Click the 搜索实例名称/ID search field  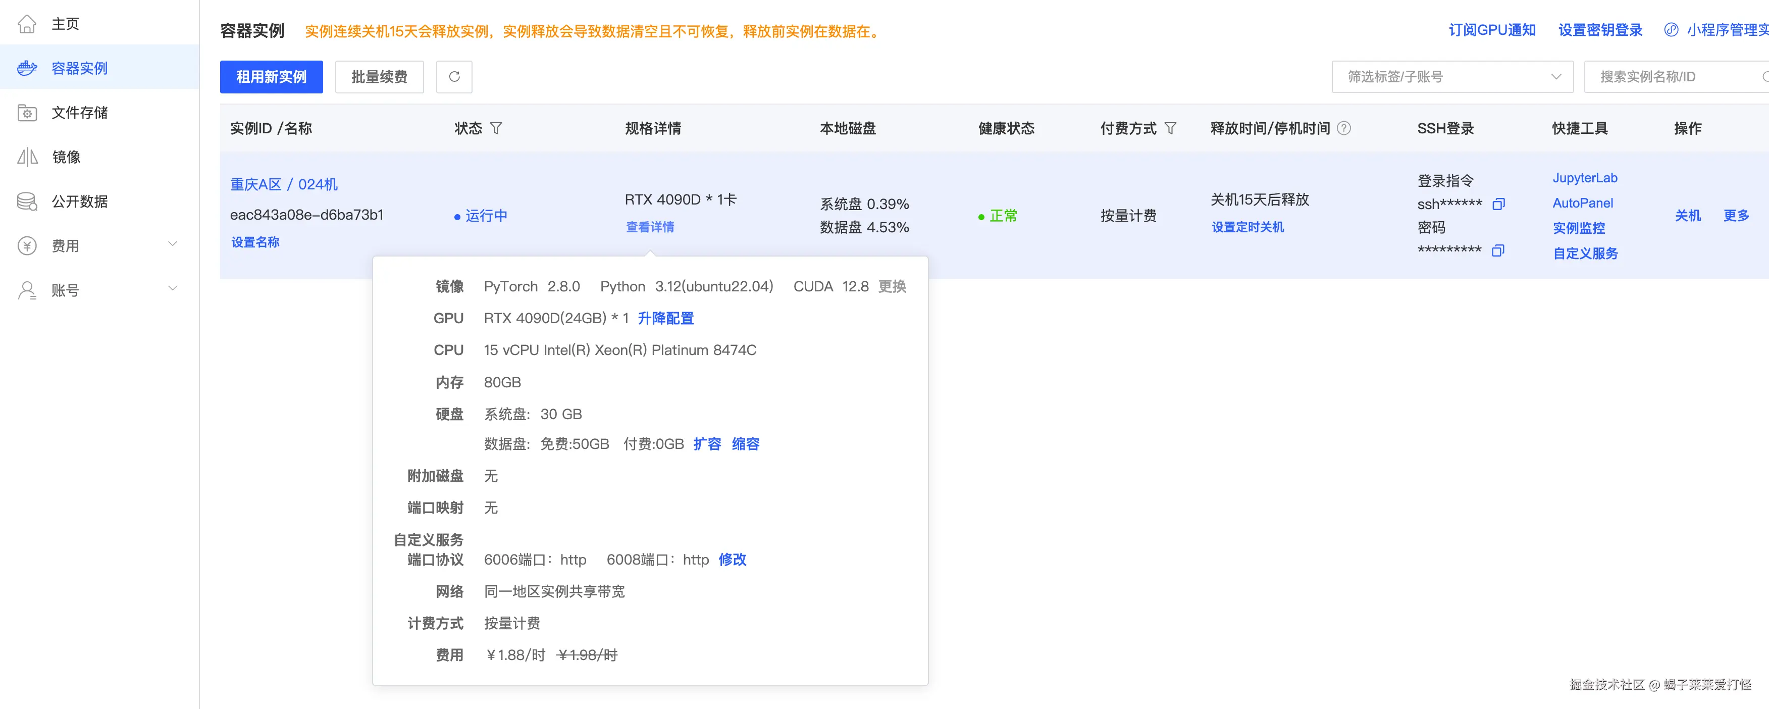(x=1676, y=76)
